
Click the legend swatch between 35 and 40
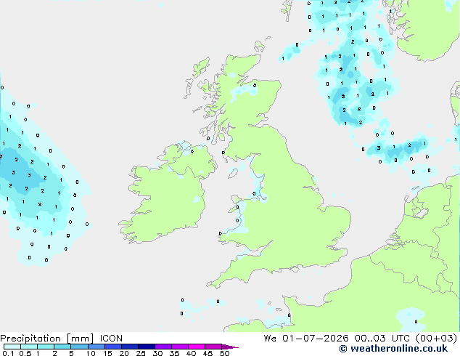180,347
